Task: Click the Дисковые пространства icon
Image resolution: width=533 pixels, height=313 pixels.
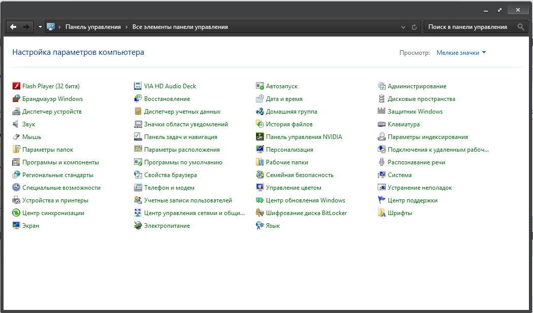Action: [x=382, y=99]
